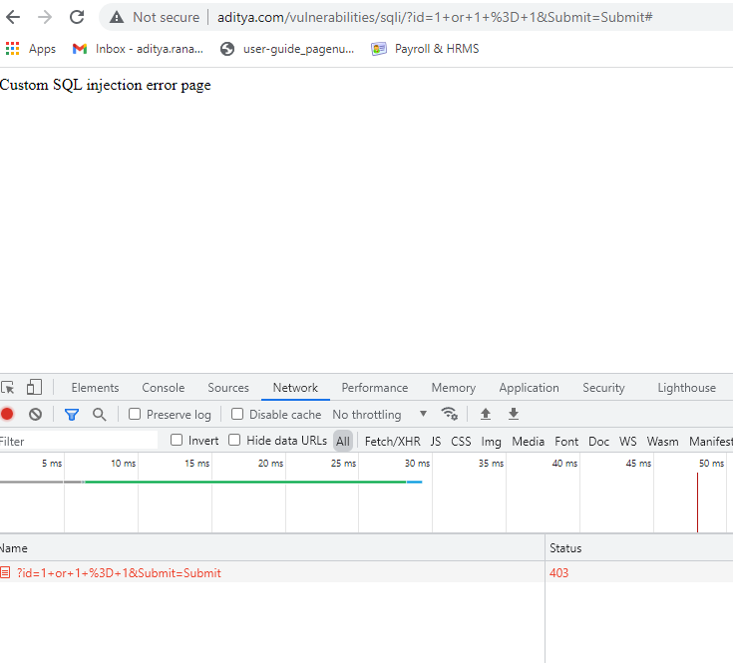Reload the page with the refresh icon

point(77,17)
